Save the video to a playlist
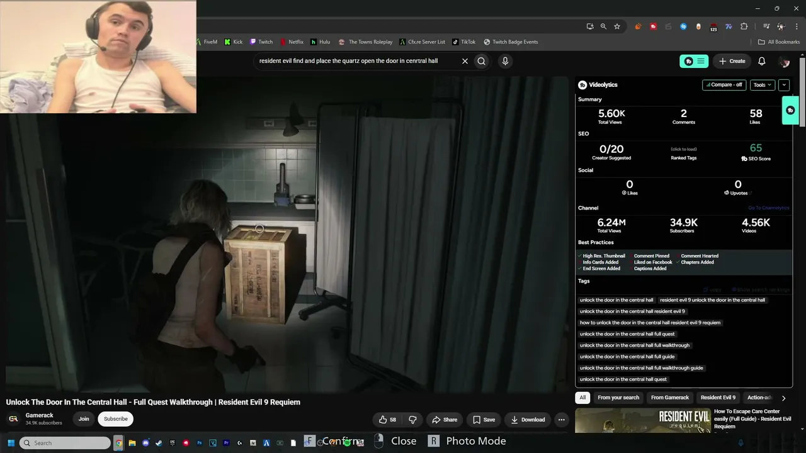 pyautogui.click(x=484, y=420)
